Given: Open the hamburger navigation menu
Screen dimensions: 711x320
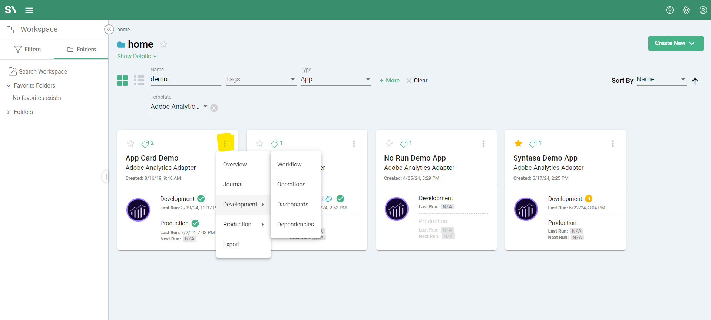Looking at the screenshot, I should point(29,10).
